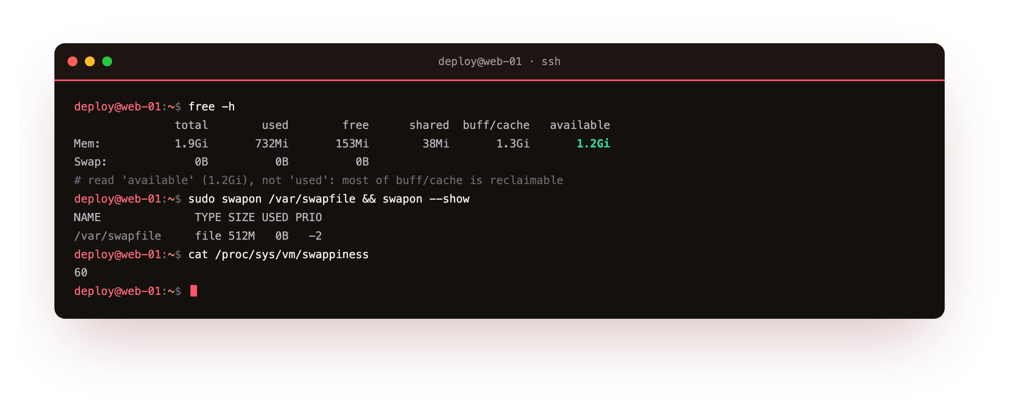Click the 'free' column header in the memory table
The width and height of the screenshot is (1016, 418).
coord(355,125)
